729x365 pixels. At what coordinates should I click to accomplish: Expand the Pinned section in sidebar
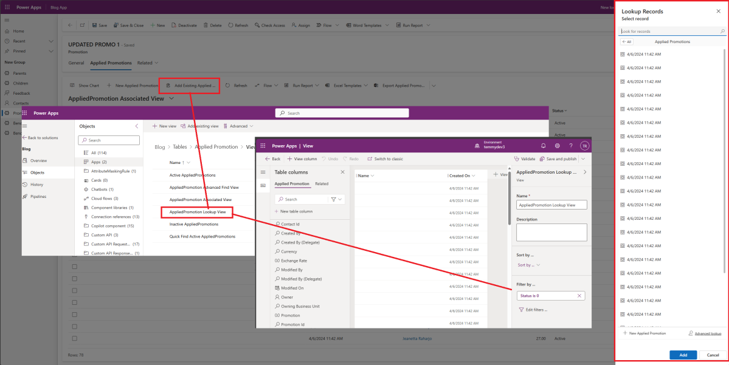click(50, 51)
